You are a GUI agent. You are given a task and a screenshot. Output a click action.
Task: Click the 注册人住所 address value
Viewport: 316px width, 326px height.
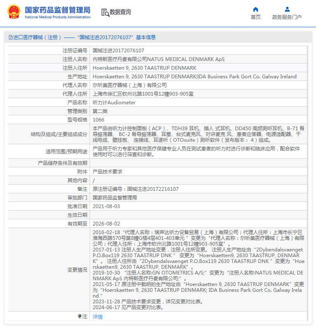pos(145,68)
